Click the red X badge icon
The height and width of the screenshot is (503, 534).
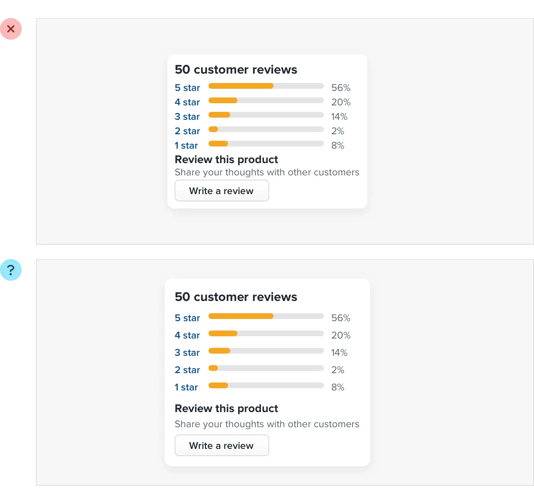(x=11, y=29)
